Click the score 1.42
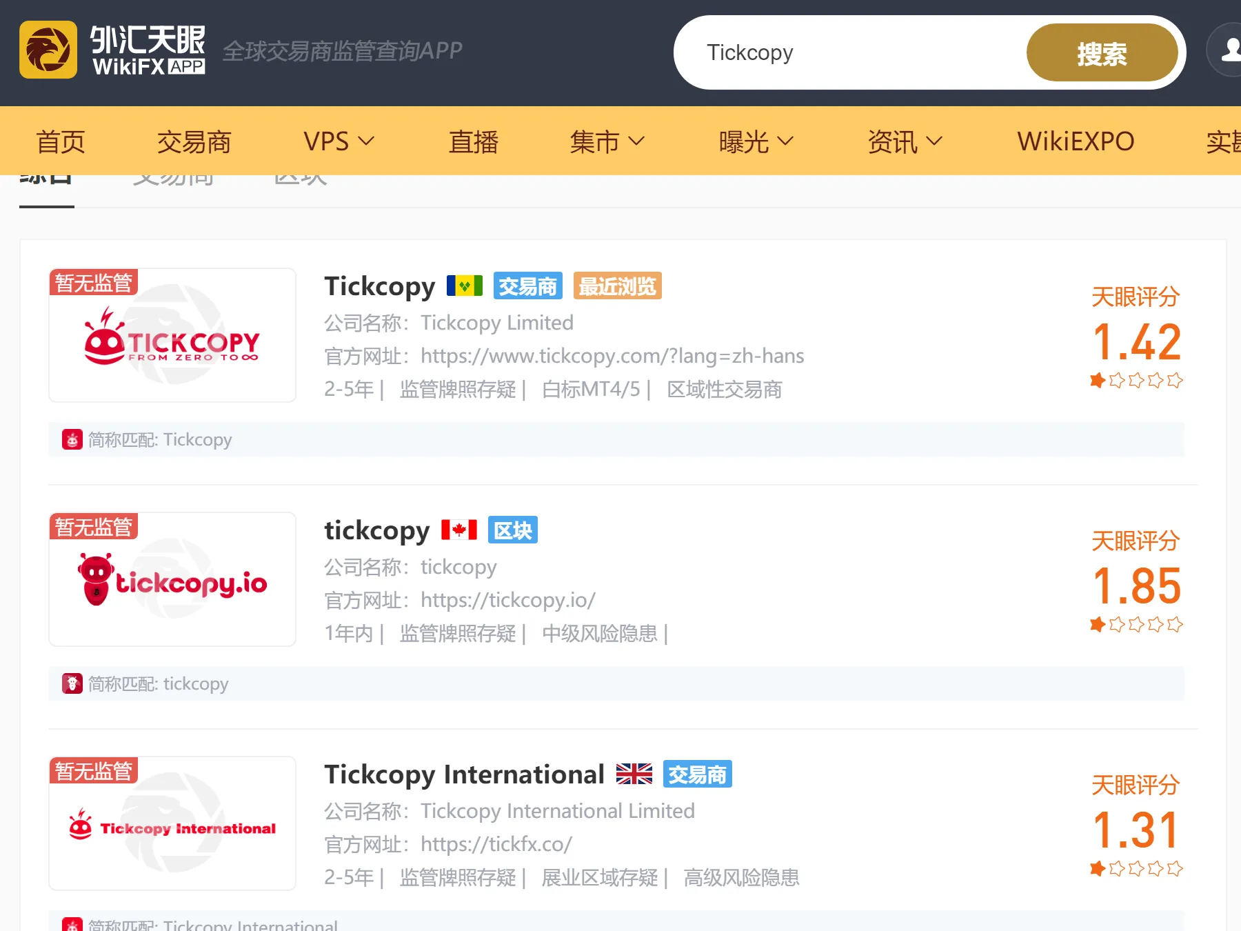Viewport: 1241px width, 931px height. click(x=1136, y=341)
